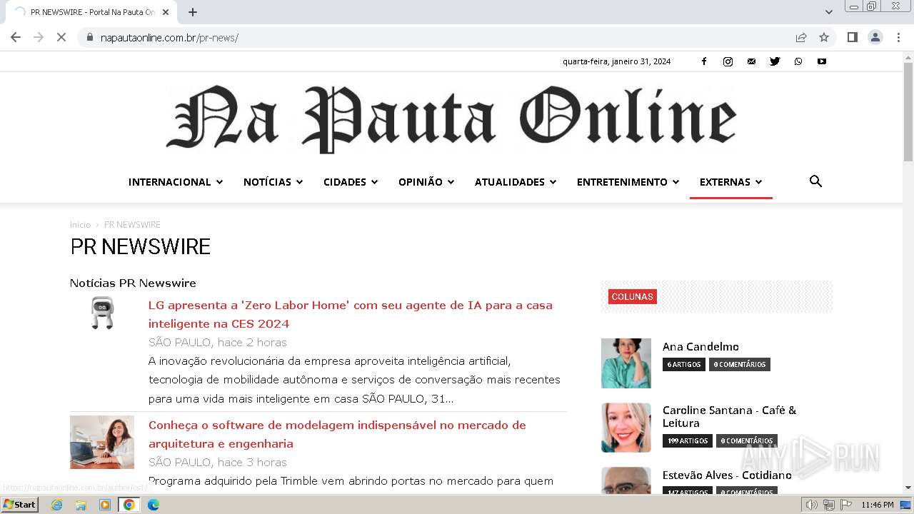Click the PR NEWSWIRE page heading

click(141, 246)
